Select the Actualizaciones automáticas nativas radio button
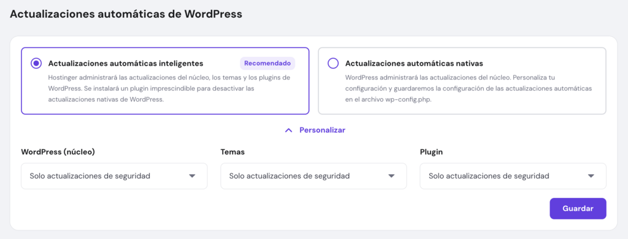This screenshot has width=628, height=239. 333,63
